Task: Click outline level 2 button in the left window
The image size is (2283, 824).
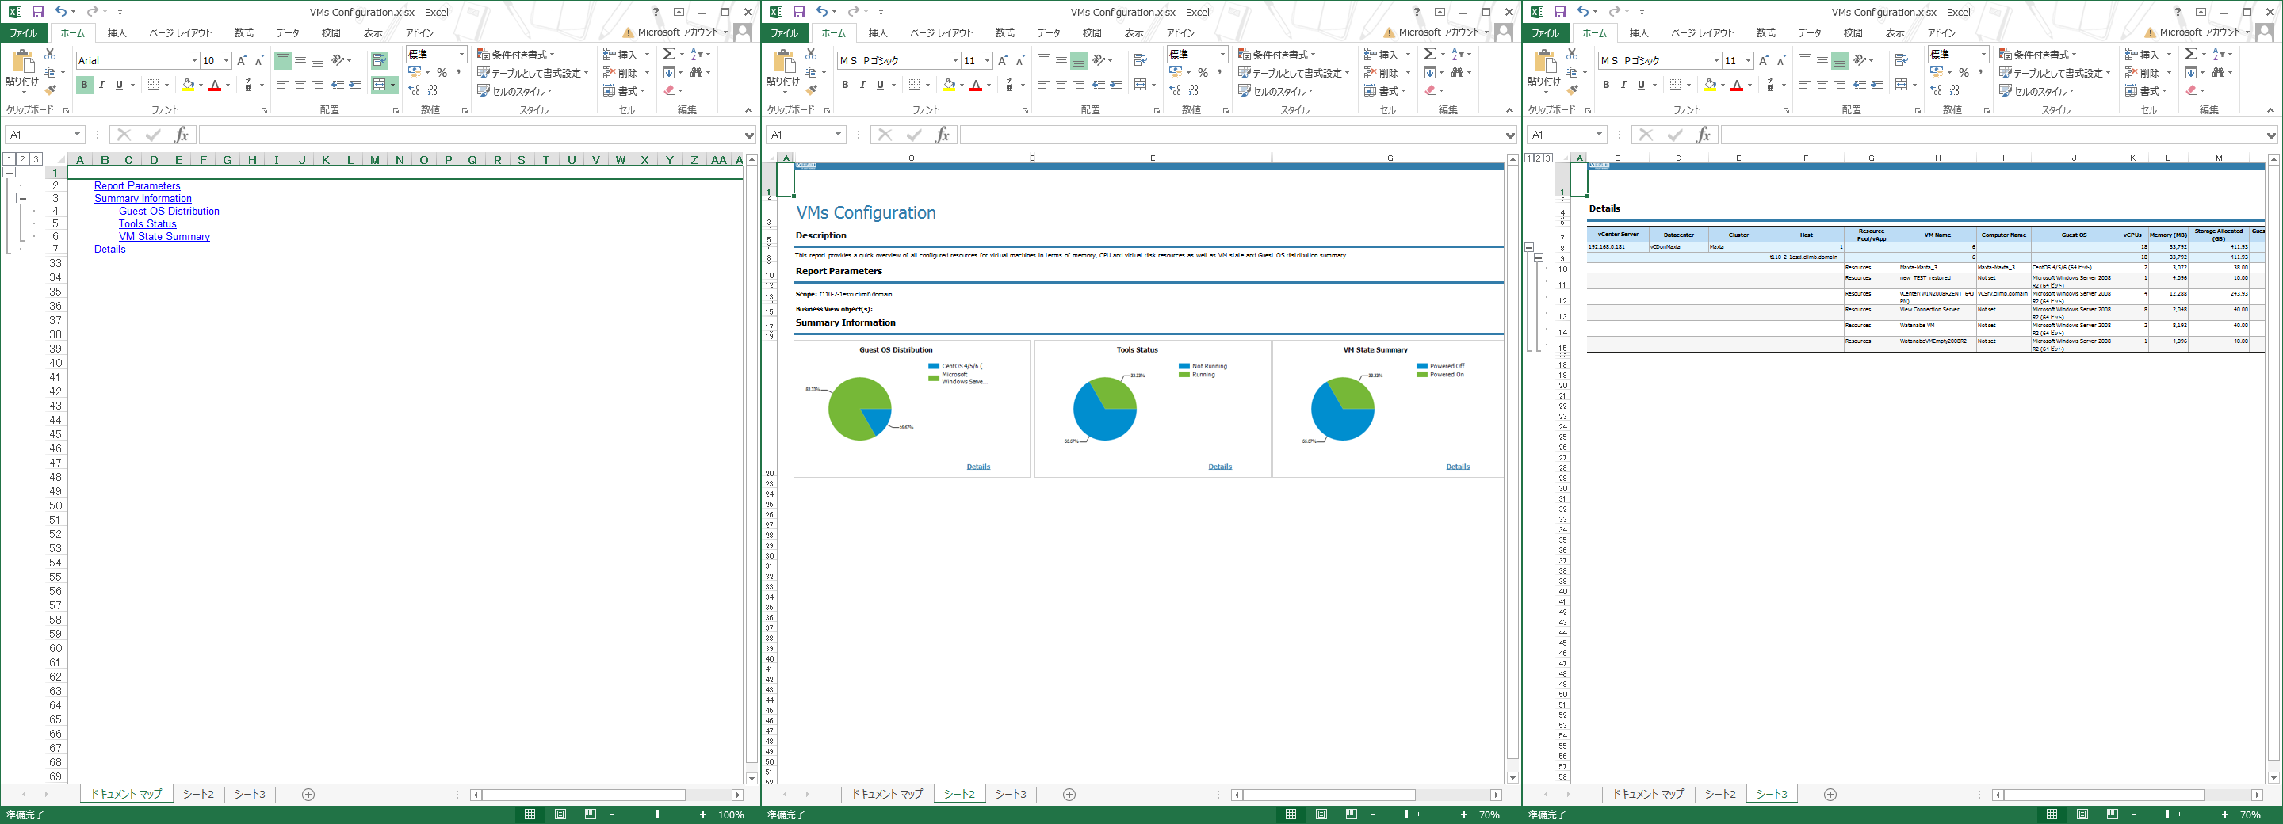Action: (x=22, y=158)
